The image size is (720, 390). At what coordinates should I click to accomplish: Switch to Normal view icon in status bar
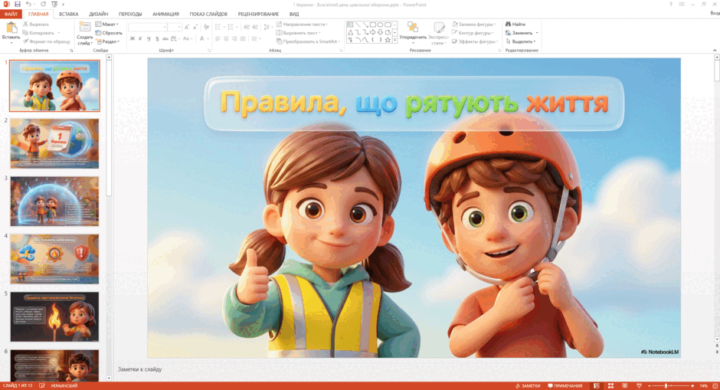point(597,386)
